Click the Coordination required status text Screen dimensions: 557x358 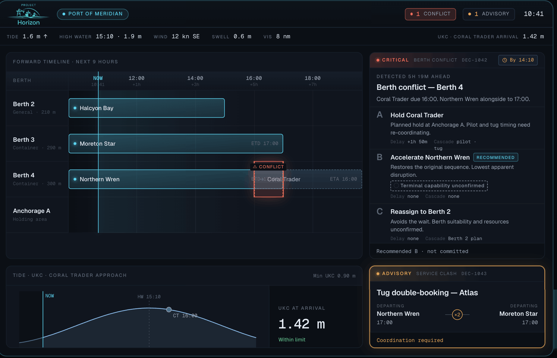tap(410, 340)
